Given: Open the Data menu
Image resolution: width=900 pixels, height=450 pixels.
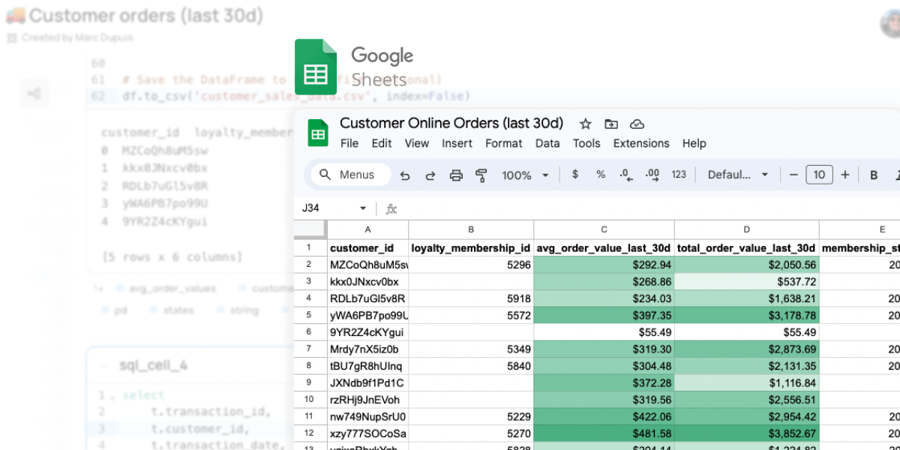Looking at the screenshot, I should tap(547, 143).
